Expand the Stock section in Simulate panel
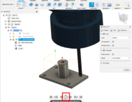Screen dimensions: 132x102 click(x=101, y=63)
